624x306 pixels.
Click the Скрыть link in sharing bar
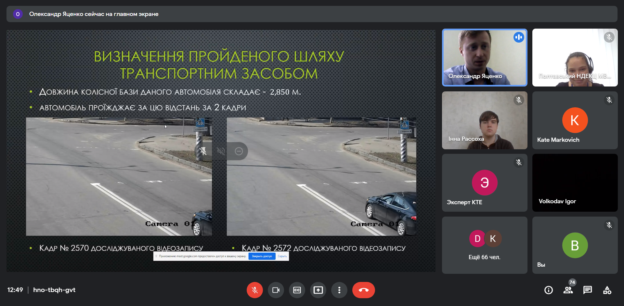282,256
